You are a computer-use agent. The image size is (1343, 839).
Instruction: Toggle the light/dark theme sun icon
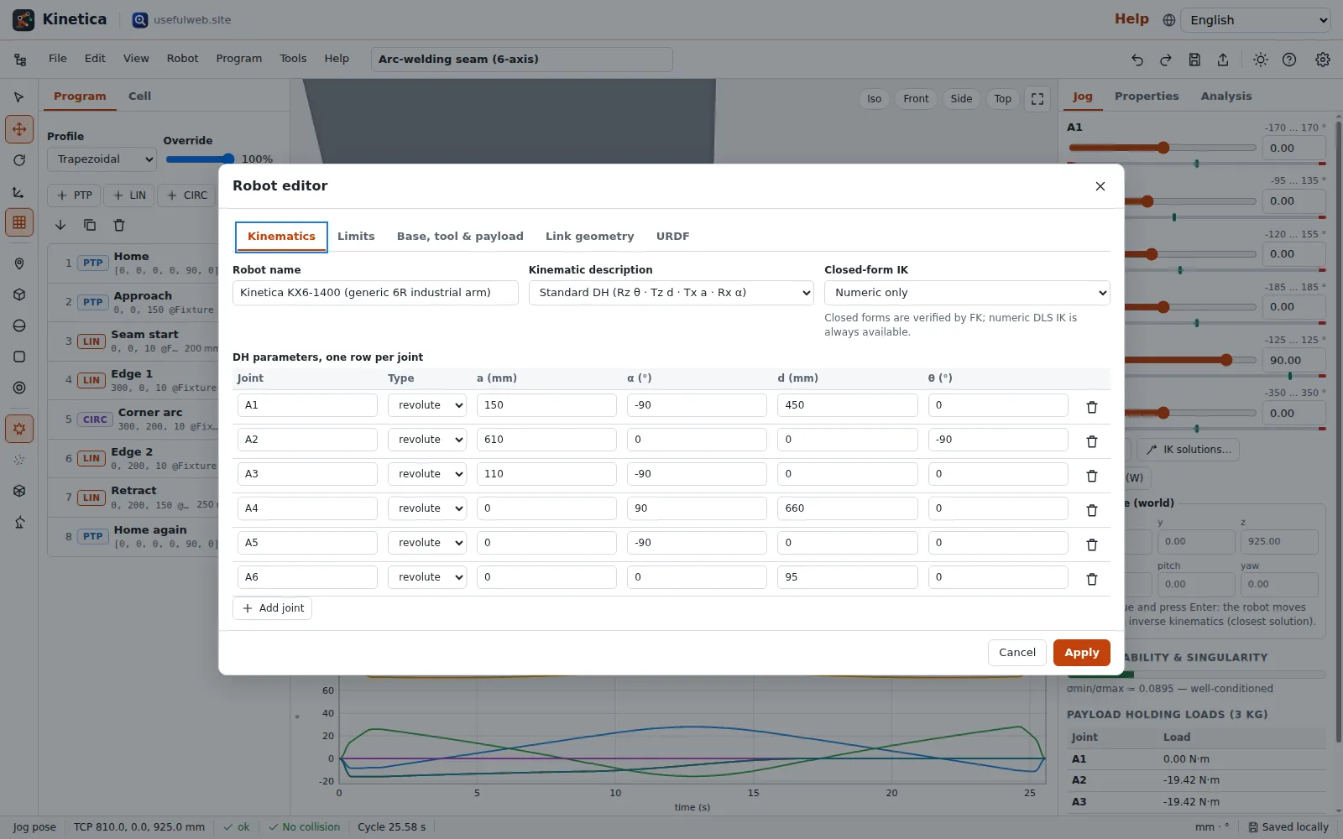[x=1261, y=60]
